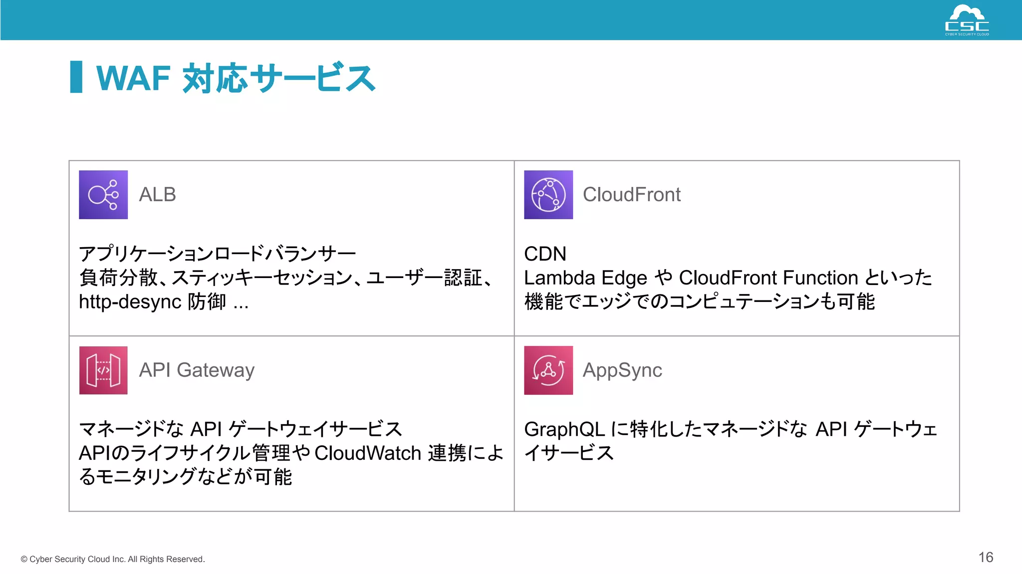
Task: Click the line "マネージドな API ゲートウェイサービス"
Action: (241, 429)
